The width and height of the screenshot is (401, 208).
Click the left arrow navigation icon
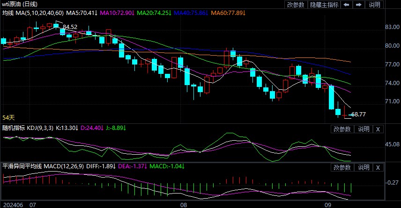[346, 5]
